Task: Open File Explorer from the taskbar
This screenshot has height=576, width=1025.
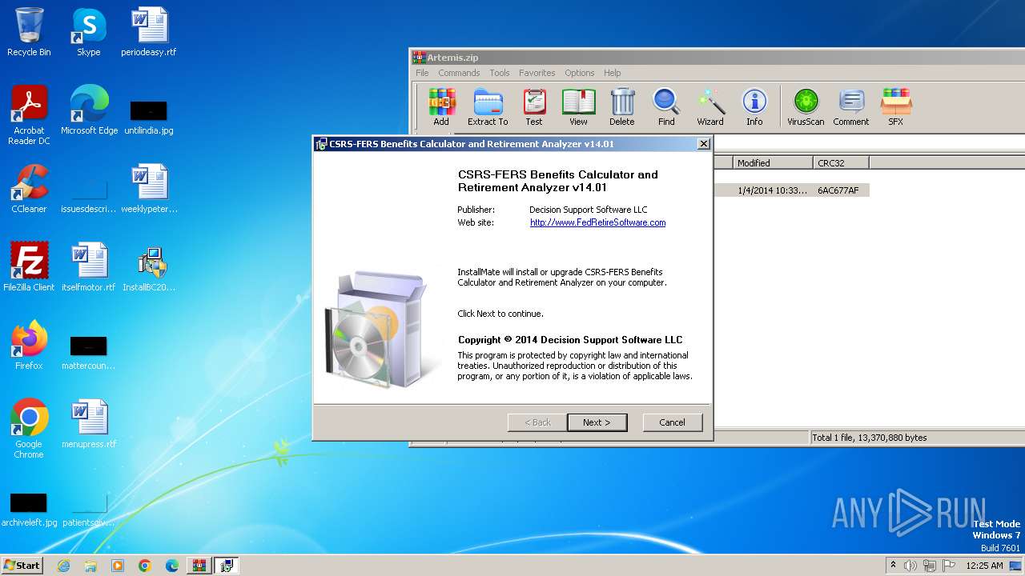Action: (90, 566)
